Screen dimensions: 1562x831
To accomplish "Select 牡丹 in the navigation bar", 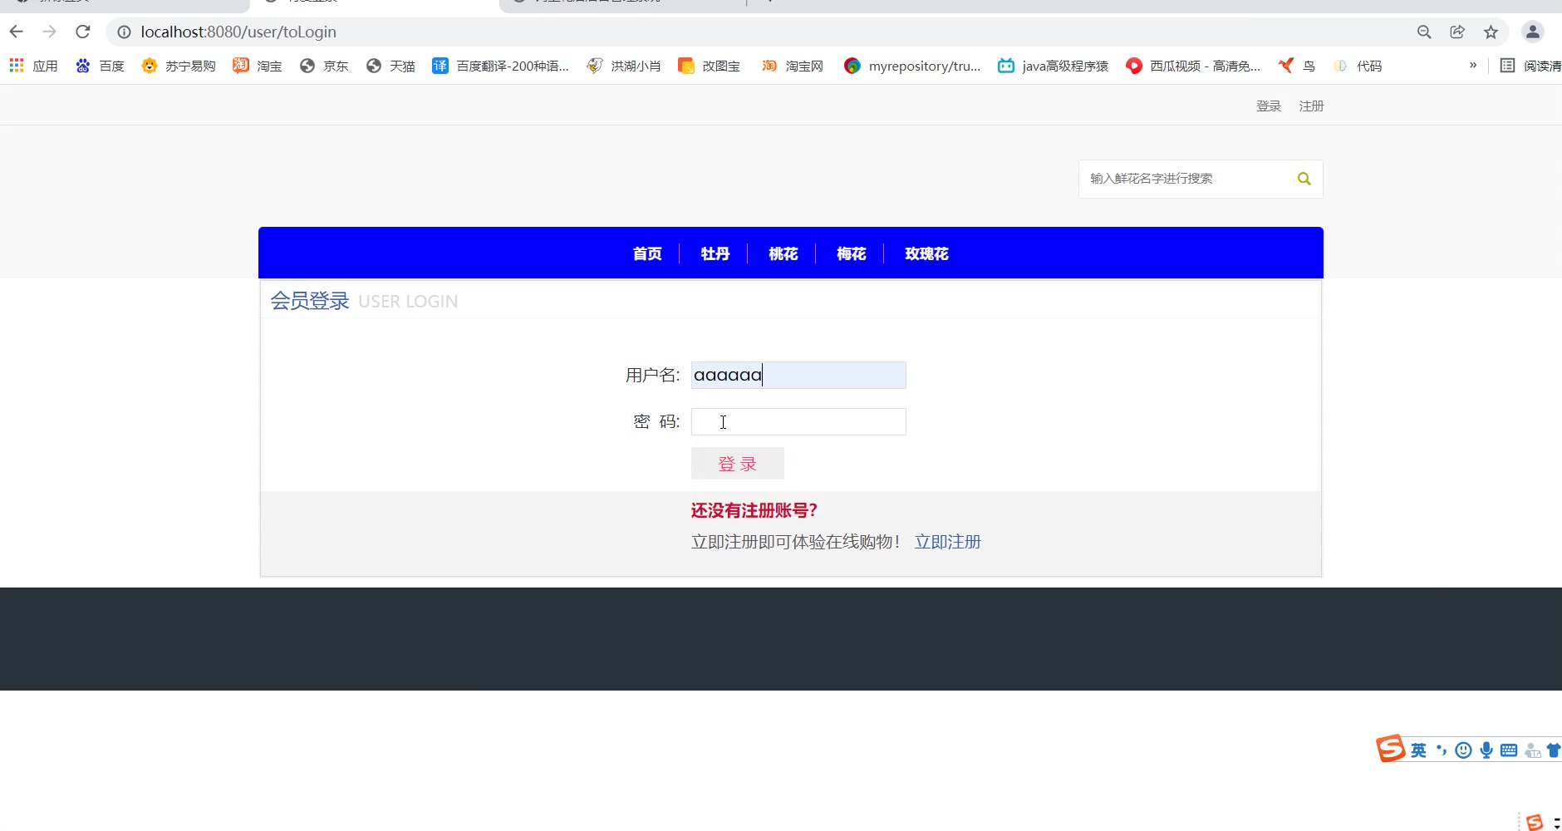I will (x=715, y=253).
